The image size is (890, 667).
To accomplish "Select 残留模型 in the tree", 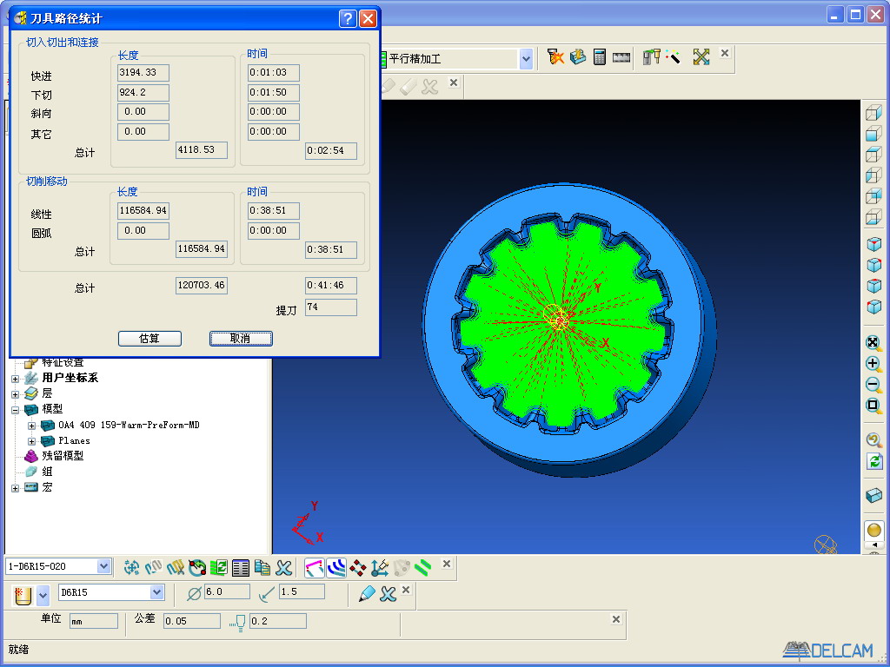I will coord(63,456).
